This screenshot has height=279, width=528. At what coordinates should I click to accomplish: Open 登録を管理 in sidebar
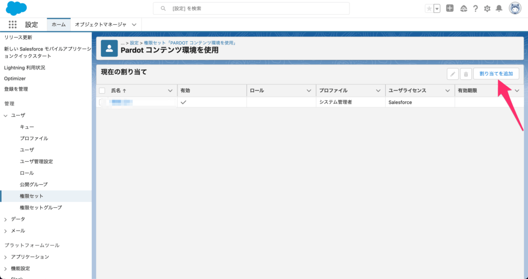pos(16,89)
